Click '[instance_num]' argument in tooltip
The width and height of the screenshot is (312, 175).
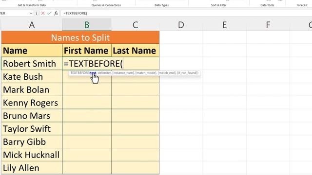(123, 73)
